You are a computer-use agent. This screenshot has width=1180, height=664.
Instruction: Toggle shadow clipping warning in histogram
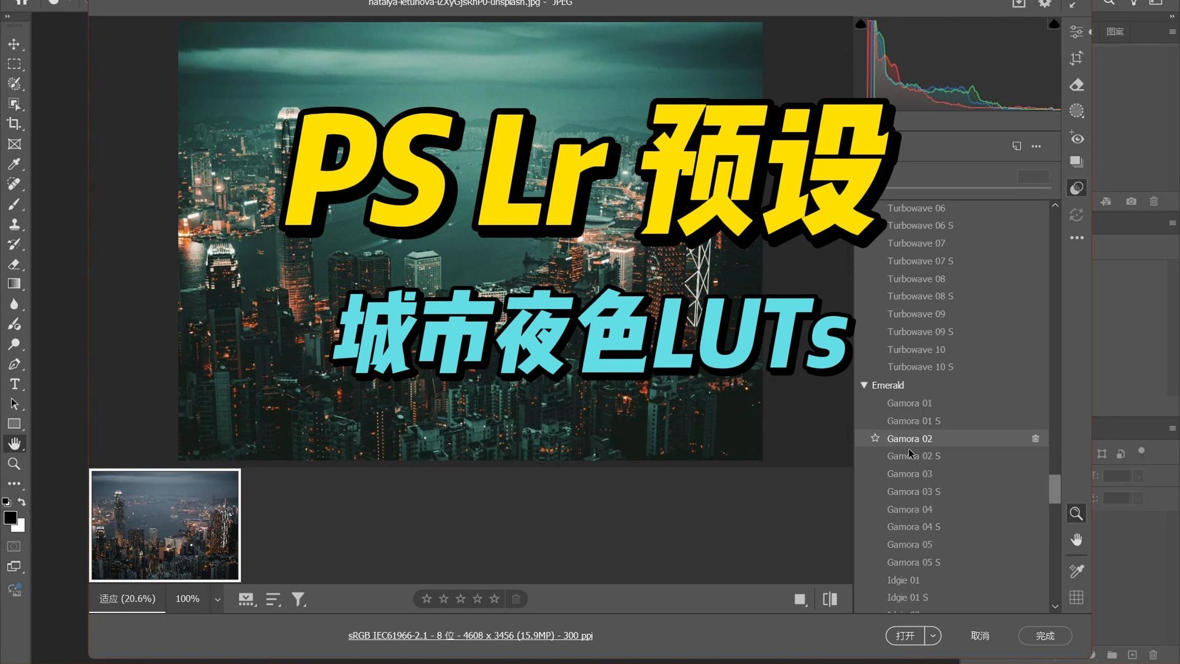click(860, 24)
